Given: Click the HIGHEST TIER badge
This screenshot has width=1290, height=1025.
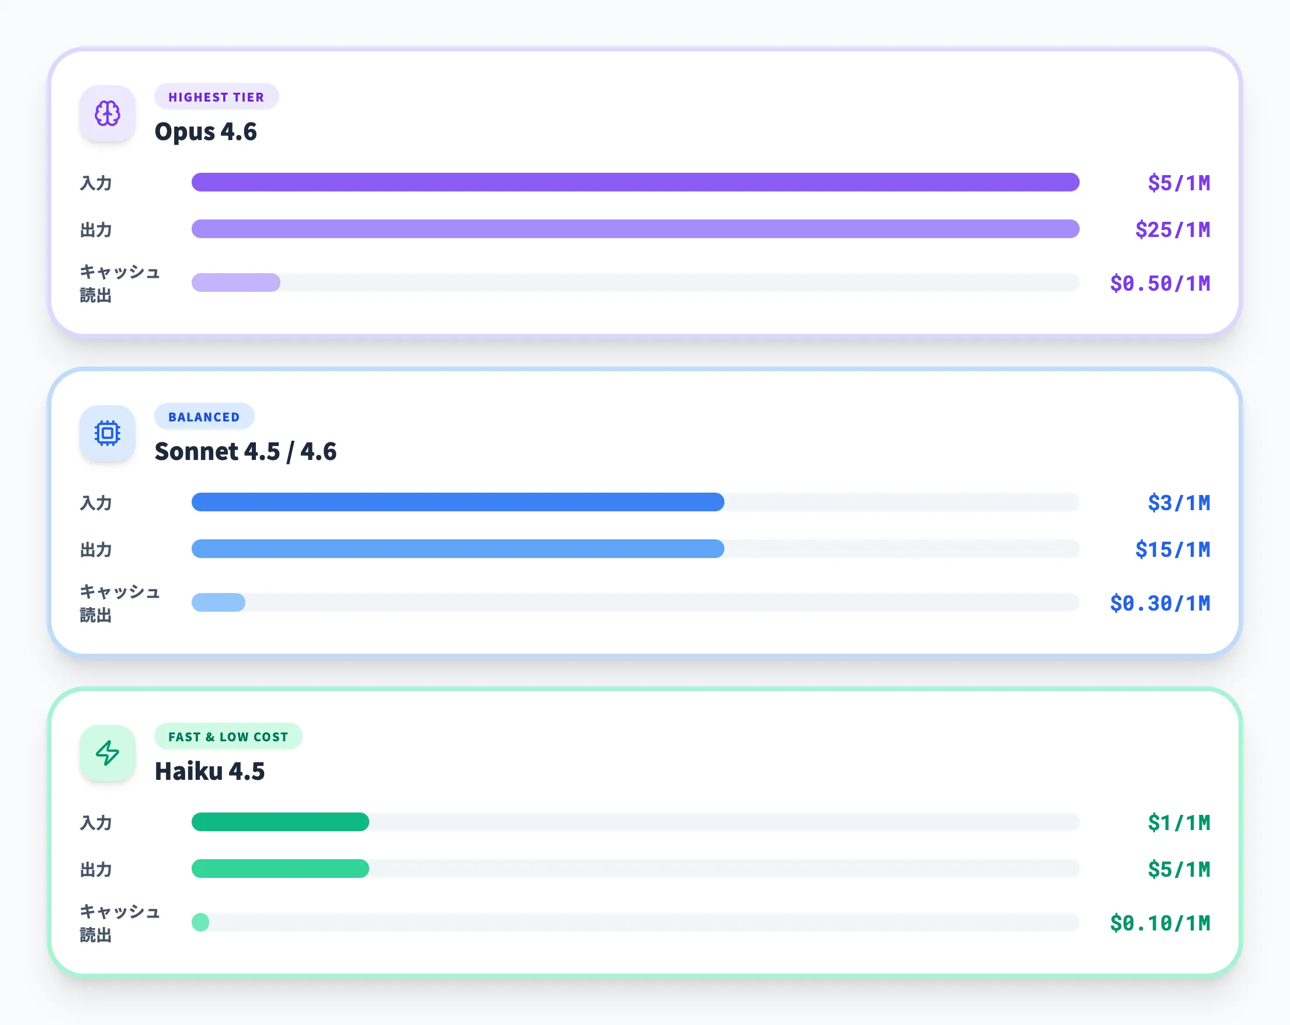Looking at the screenshot, I should tap(216, 97).
